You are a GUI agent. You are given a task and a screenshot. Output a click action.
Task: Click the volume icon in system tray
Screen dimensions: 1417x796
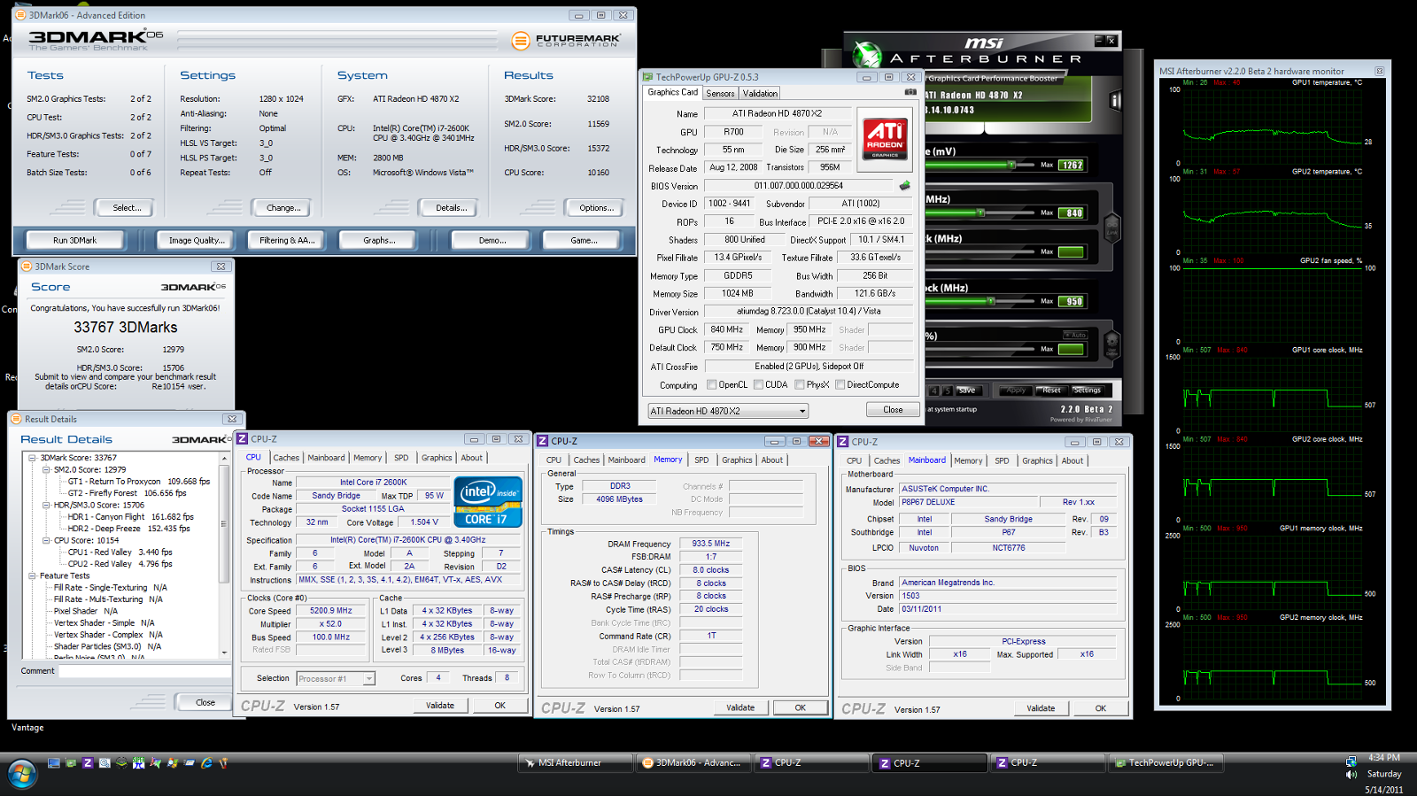(x=1351, y=775)
